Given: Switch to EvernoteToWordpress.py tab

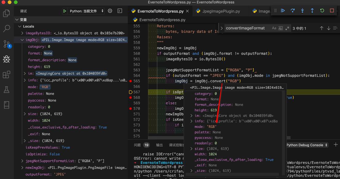Looking at the screenshot, I should (160, 11).
